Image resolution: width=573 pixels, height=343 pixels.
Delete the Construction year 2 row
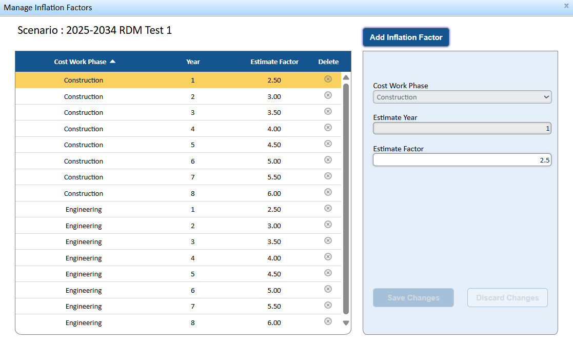[x=328, y=95]
